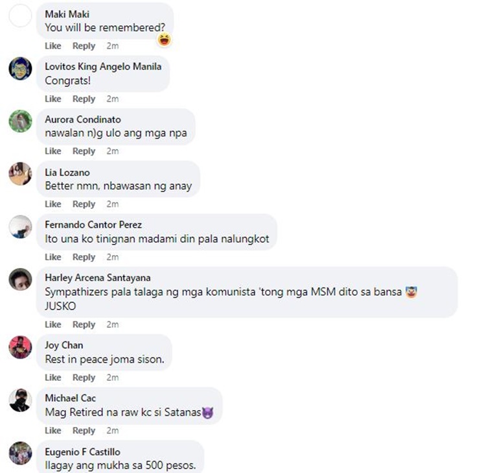Open Lia Lozano's profile photo

pos(20,174)
